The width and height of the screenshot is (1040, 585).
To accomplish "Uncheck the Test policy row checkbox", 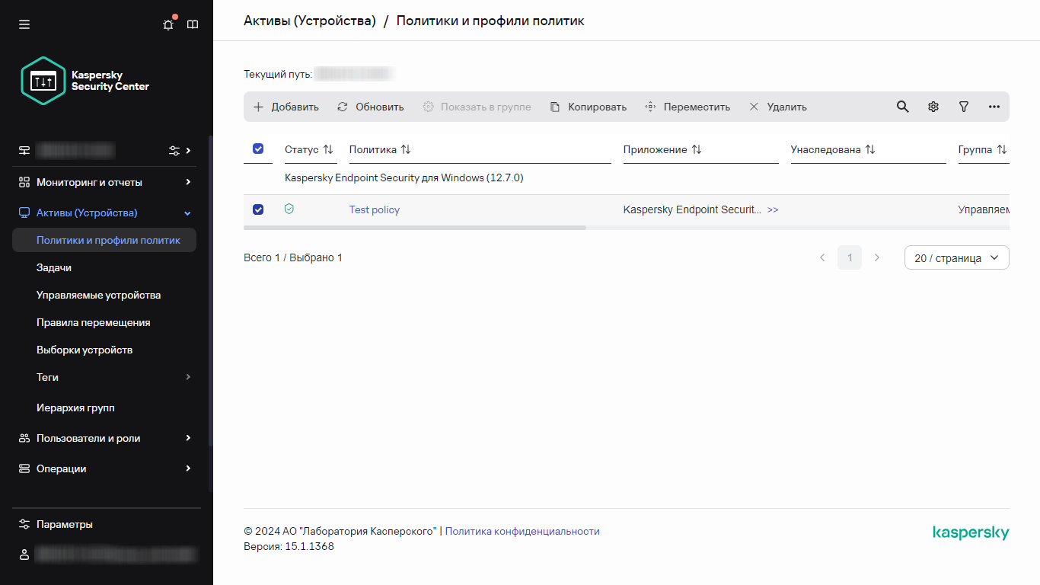I will tap(258, 209).
